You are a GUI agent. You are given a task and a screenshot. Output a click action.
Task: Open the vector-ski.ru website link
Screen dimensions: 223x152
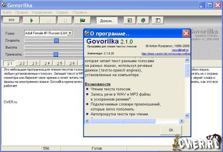(166, 54)
